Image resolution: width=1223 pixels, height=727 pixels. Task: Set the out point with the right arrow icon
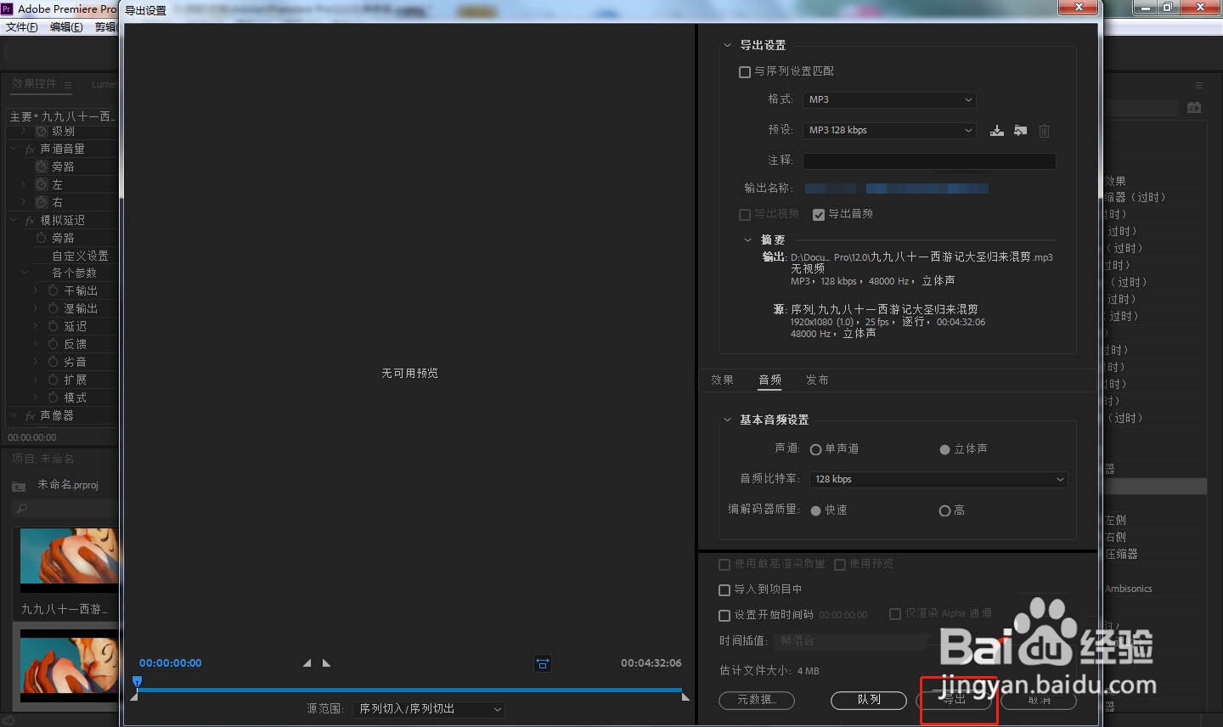326,662
